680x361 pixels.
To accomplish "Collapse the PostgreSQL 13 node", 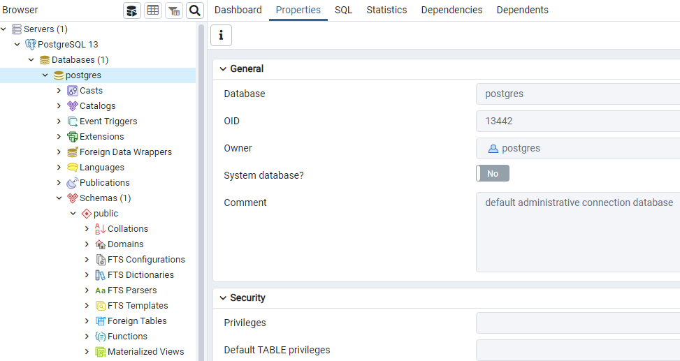I will 17,44.
